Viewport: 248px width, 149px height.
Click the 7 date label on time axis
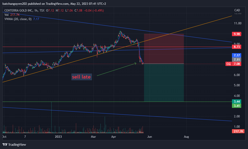tap(25, 137)
